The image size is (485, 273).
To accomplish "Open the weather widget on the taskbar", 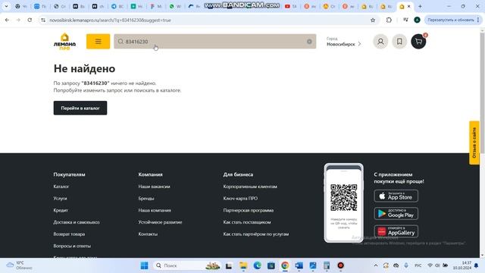I will click(x=19, y=265).
